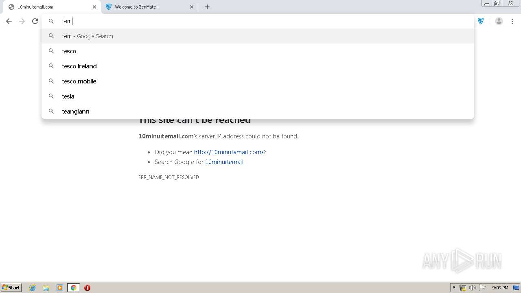Open a new tab with plus button
The image size is (521, 293).
[x=207, y=7]
